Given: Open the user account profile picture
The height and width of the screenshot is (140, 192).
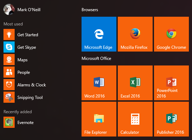Looking at the screenshot, I should tap(9, 9).
